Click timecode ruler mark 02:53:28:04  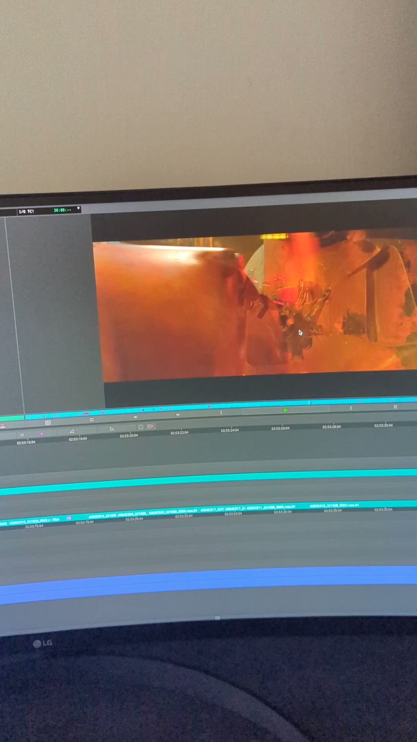(332, 427)
